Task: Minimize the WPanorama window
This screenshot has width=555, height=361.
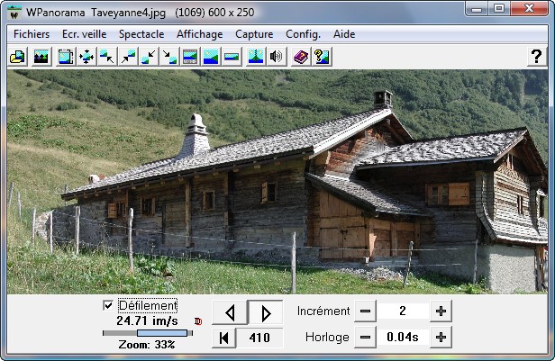Action: 477,8
